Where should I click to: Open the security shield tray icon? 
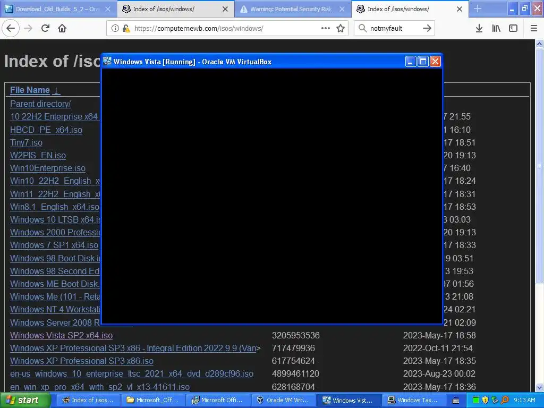click(x=486, y=400)
